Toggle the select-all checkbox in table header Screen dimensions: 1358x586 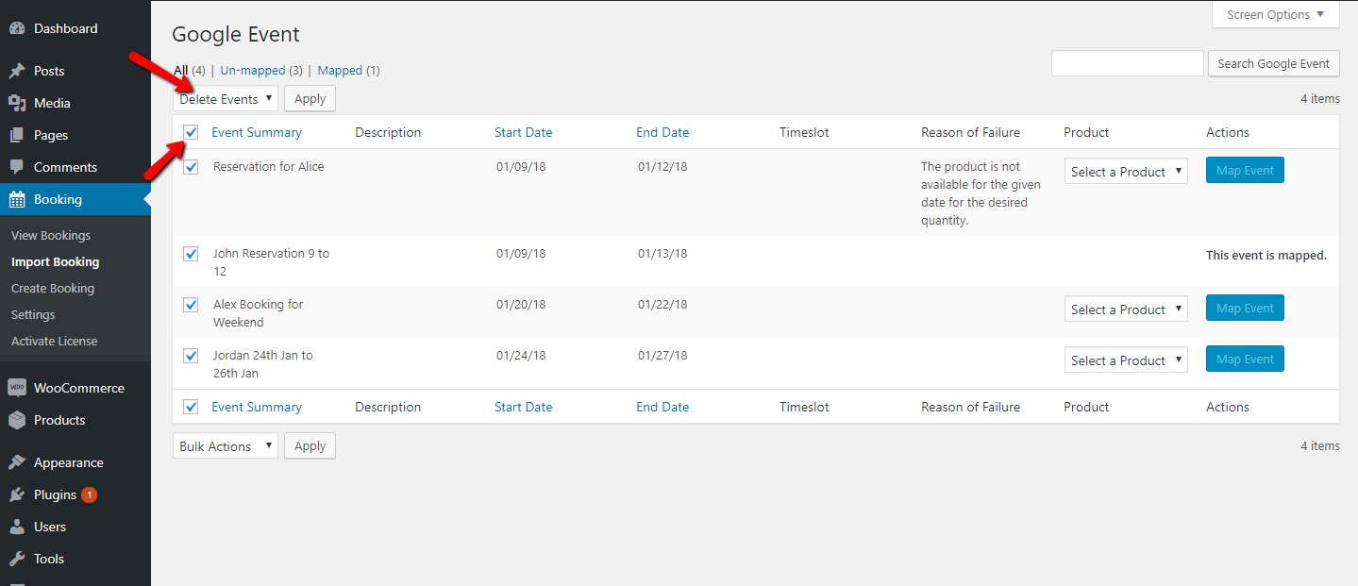pyautogui.click(x=191, y=133)
